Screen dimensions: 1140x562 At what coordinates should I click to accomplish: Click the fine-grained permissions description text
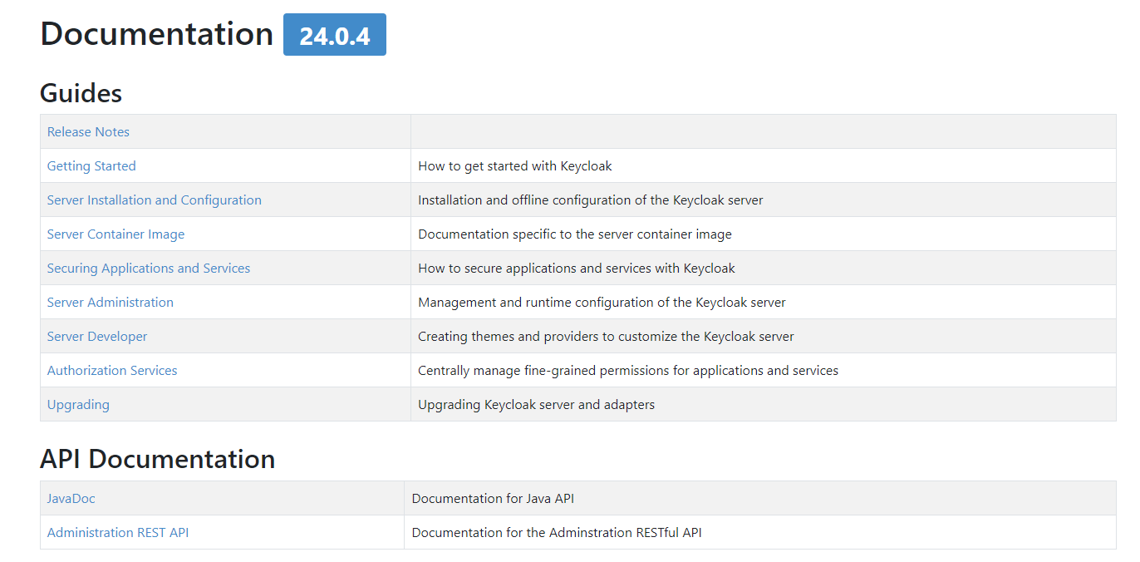click(x=628, y=370)
